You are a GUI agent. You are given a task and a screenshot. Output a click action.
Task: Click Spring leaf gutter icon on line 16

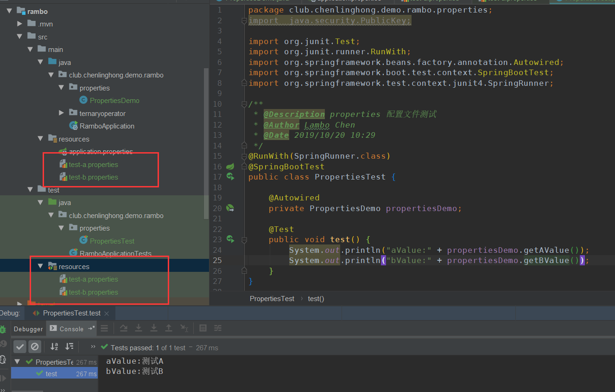[x=230, y=166]
